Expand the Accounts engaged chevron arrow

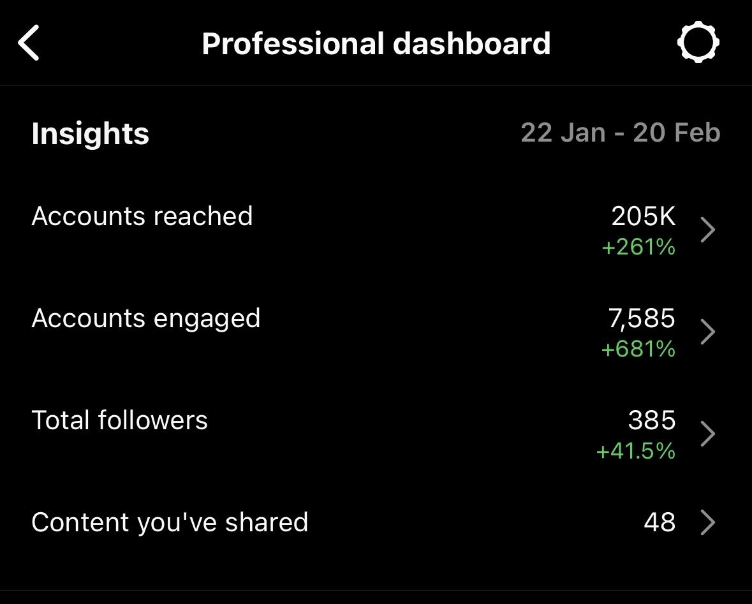coord(707,332)
